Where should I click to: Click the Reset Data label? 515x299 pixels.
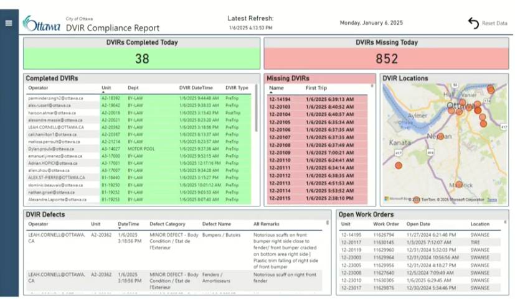click(x=494, y=23)
